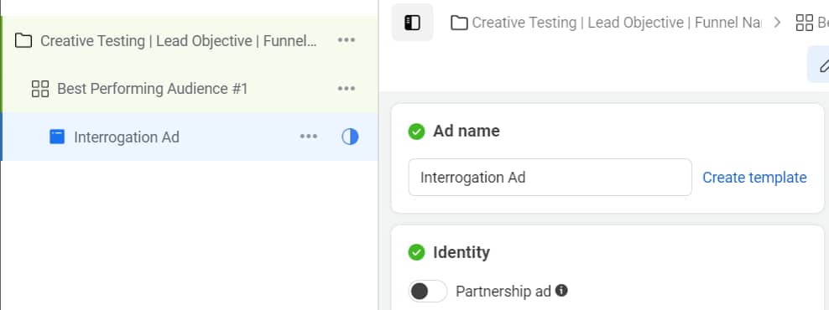Click the Create template link

(754, 178)
